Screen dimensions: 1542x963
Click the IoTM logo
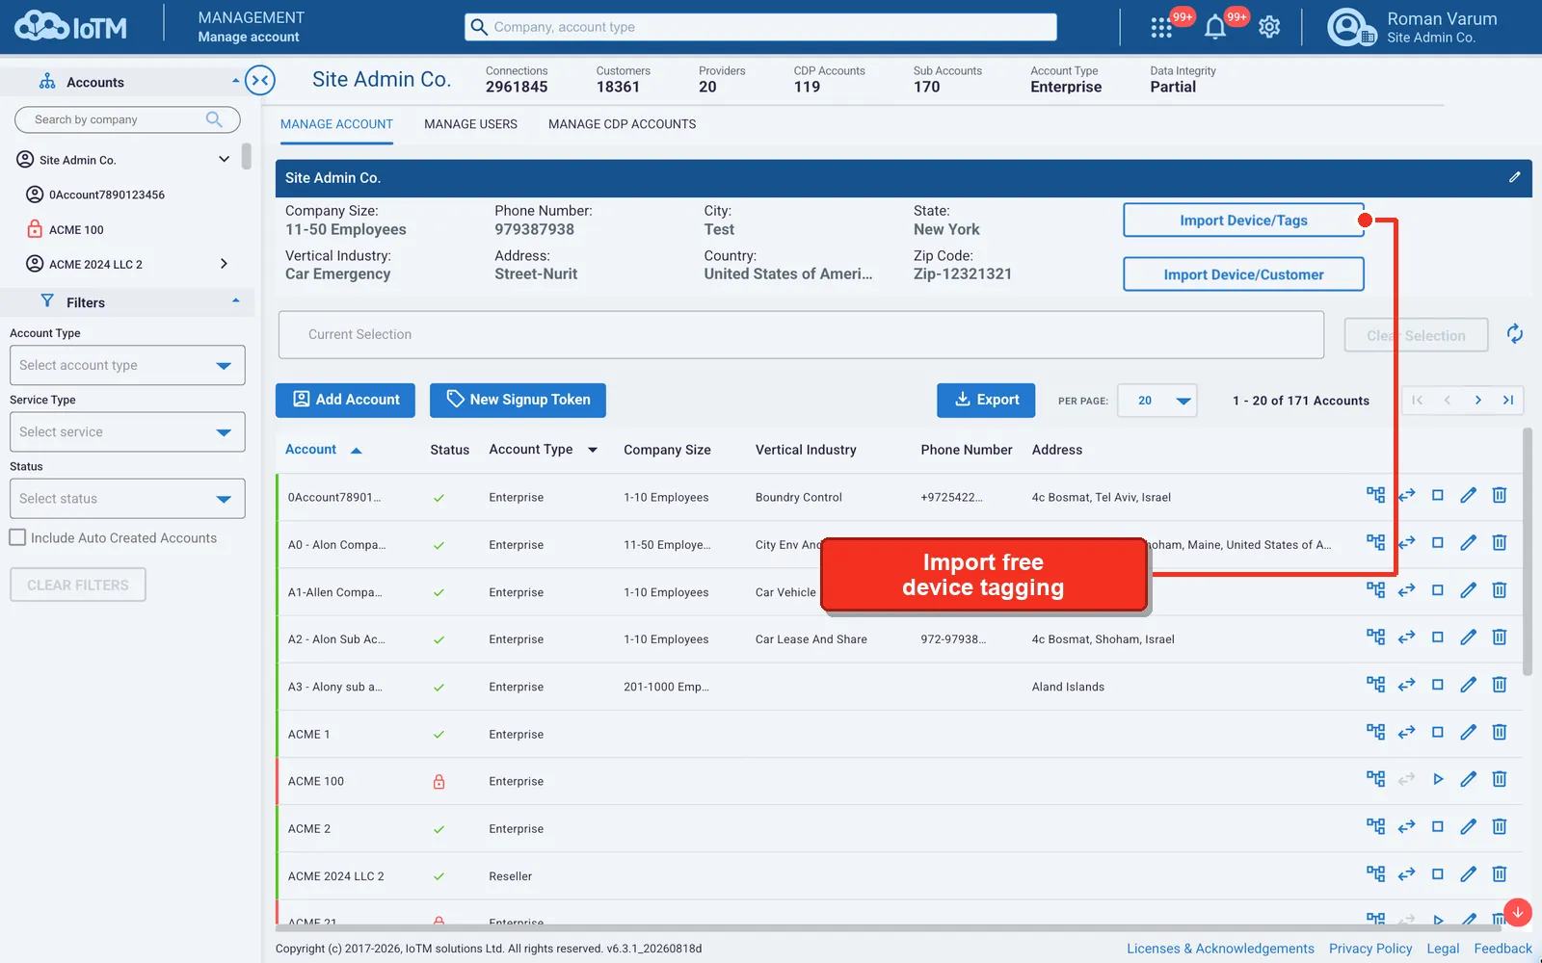tap(70, 27)
